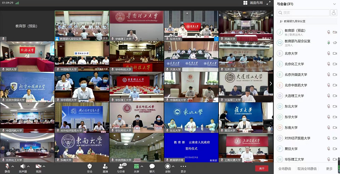
Task: Click the Invite (邀请) icon
Action: pos(105,166)
